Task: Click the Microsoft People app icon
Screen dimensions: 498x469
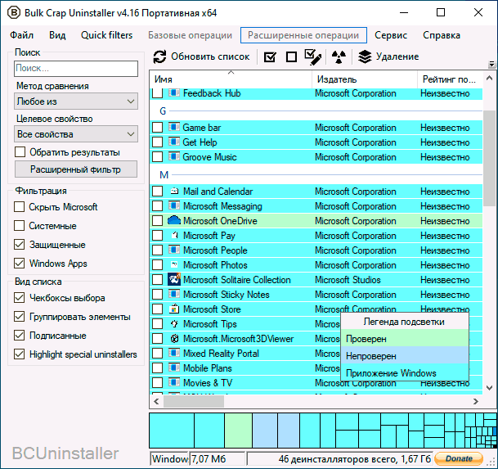Action: click(x=174, y=250)
